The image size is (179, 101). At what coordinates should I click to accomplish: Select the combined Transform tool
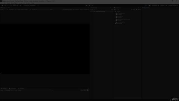tap(17, 6)
